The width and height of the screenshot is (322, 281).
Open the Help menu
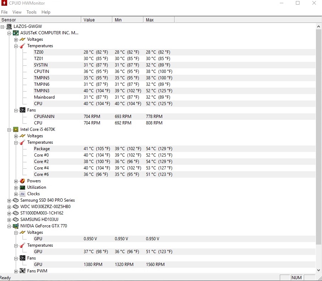[x=46, y=12]
